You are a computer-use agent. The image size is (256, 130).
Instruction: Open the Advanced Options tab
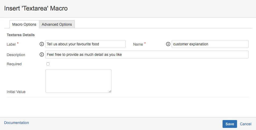57,24
